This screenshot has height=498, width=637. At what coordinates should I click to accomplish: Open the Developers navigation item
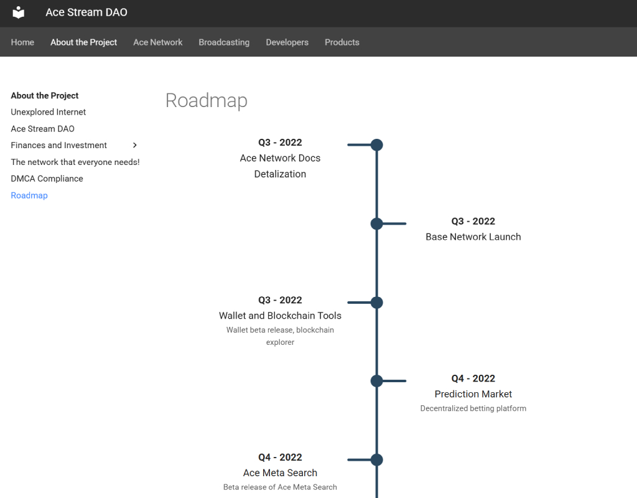[x=287, y=42]
